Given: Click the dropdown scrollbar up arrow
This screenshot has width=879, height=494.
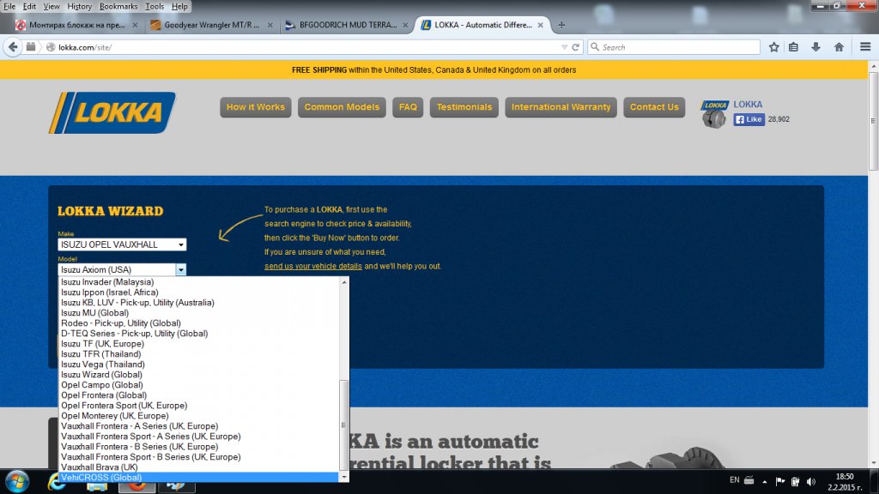Looking at the screenshot, I should (343, 282).
